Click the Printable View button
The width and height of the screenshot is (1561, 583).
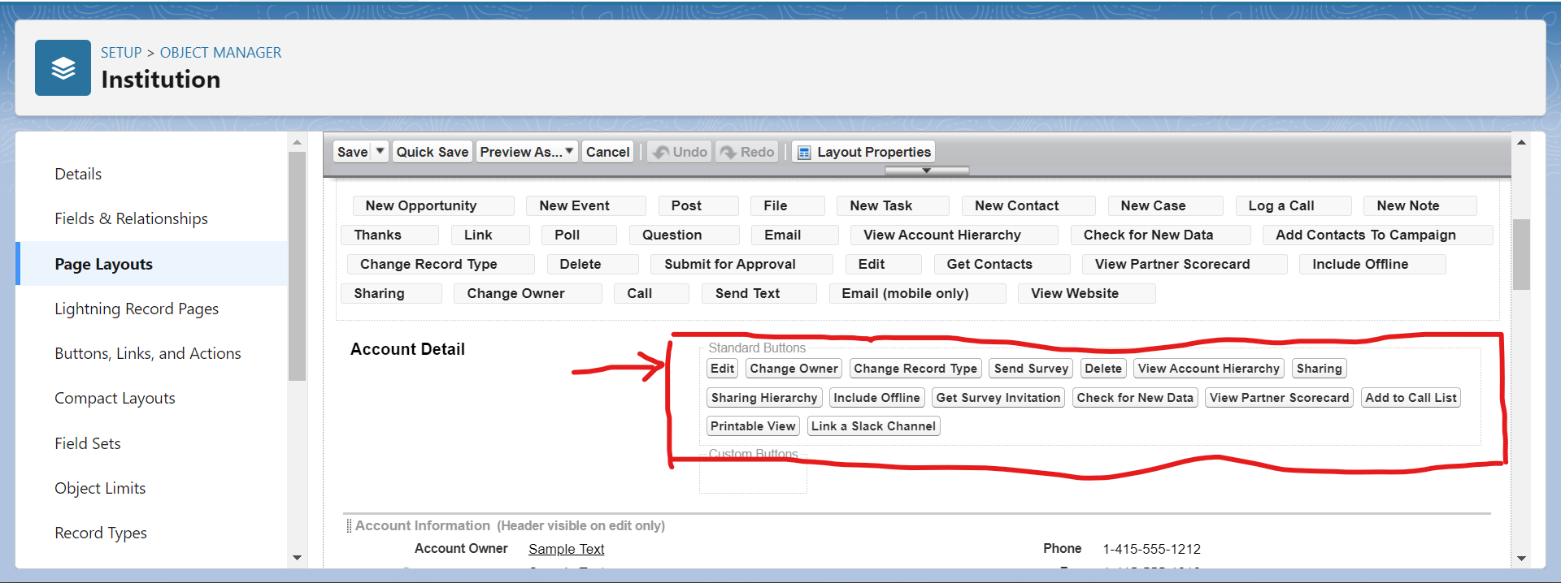click(x=753, y=426)
